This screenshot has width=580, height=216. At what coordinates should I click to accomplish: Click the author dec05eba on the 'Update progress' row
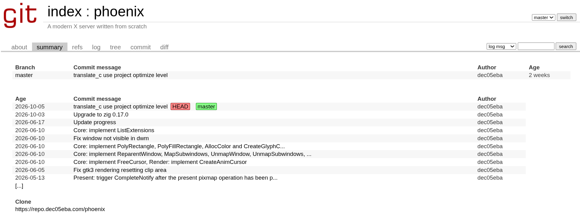pyautogui.click(x=490, y=122)
